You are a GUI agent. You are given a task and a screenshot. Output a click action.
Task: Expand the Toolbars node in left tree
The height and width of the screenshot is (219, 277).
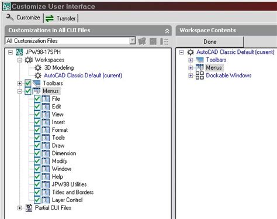(20, 83)
